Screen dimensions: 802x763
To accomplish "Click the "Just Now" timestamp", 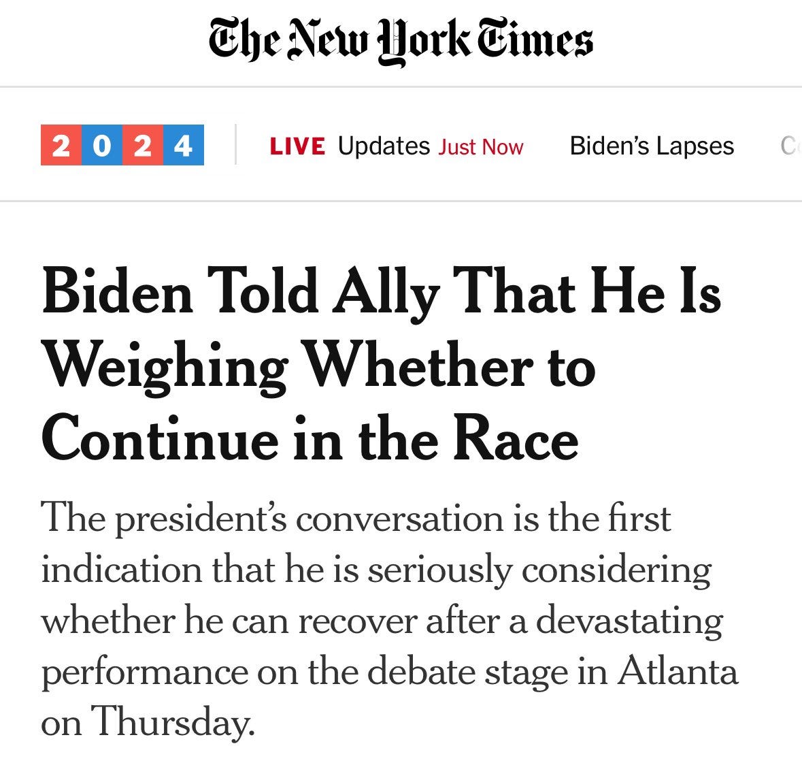I will (x=481, y=147).
